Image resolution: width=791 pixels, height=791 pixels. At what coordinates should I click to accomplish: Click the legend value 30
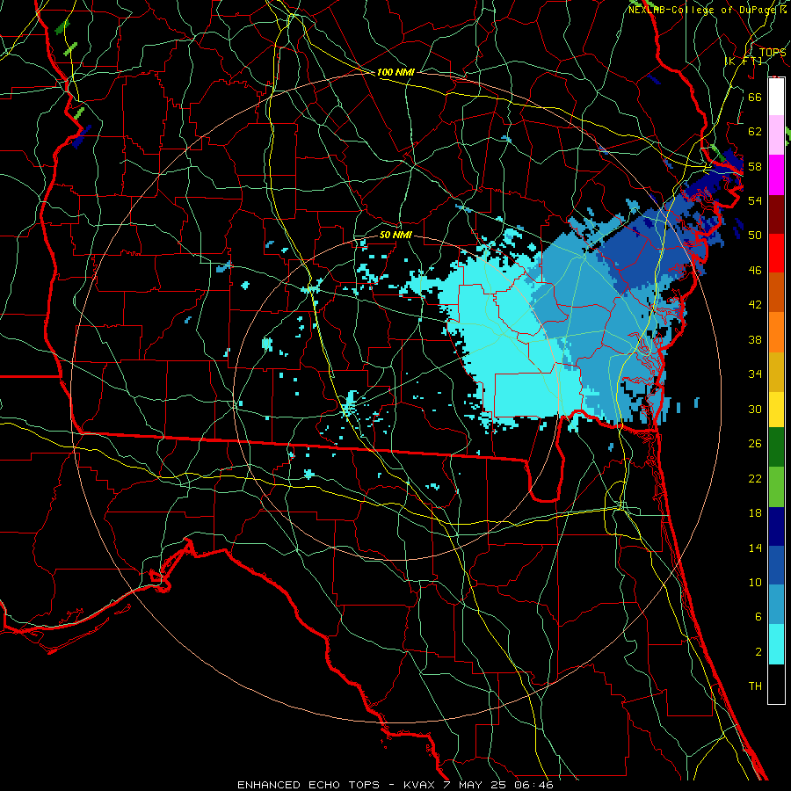(755, 409)
